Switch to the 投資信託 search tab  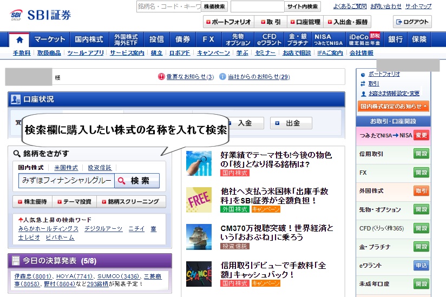[100, 168]
